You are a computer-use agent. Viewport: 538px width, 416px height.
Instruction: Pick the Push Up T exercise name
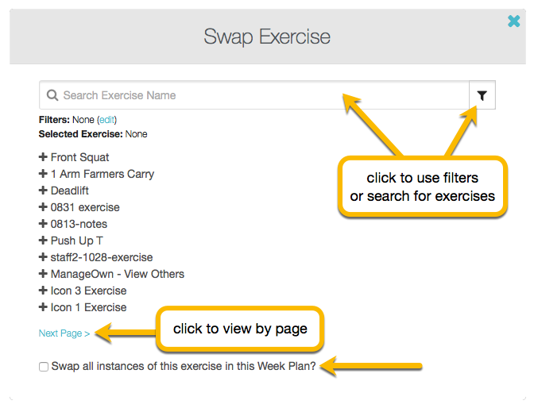click(77, 241)
